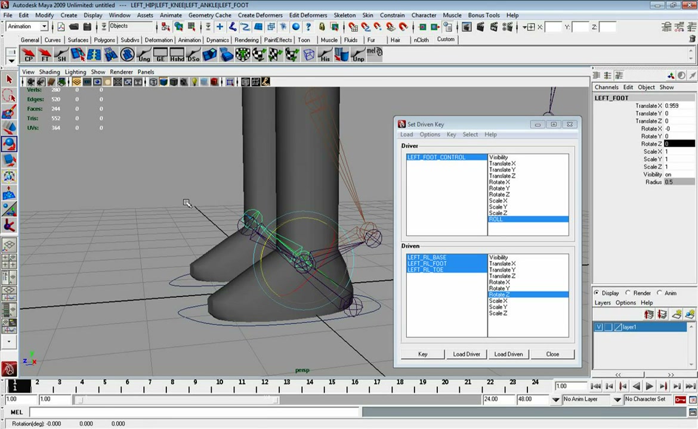Viewport: 698px width, 429px height.
Task: Click the MEL command line field
Action: [194, 412]
